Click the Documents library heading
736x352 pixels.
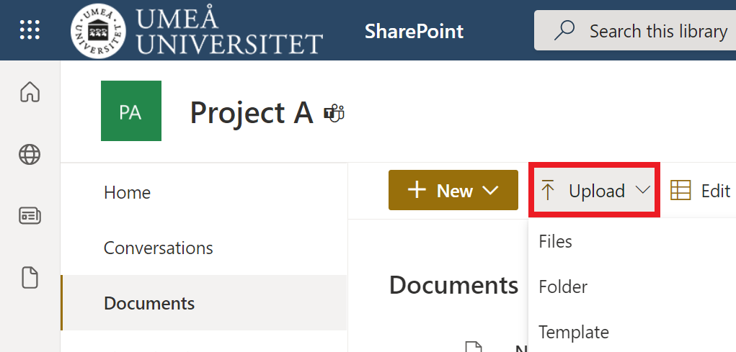click(453, 285)
